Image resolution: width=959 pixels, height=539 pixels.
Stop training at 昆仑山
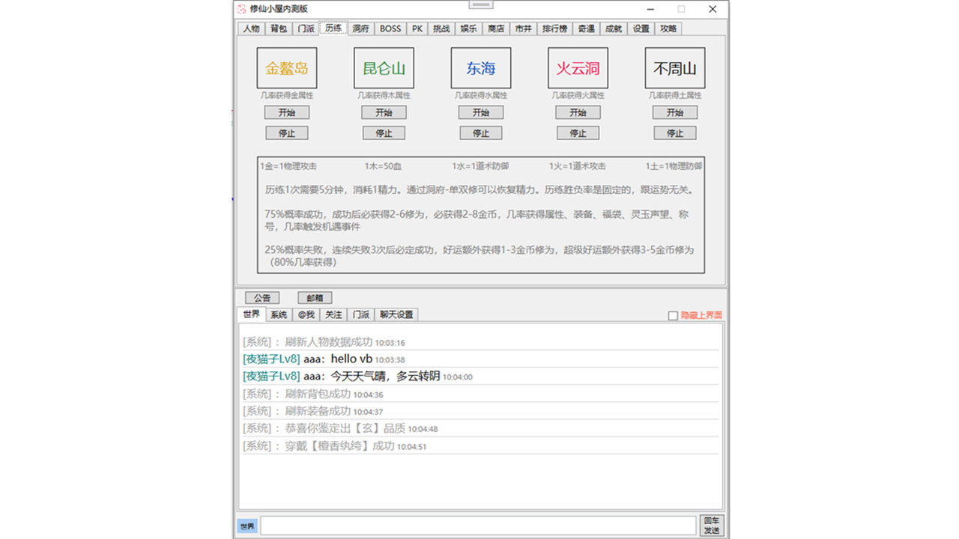pyautogui.click(x=384, y=133)
